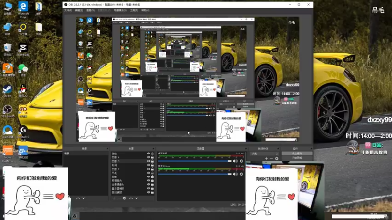Viewport: 392px width, 220px height.
Task: Remove scene transition with minus
Action: tap(271, 158)
